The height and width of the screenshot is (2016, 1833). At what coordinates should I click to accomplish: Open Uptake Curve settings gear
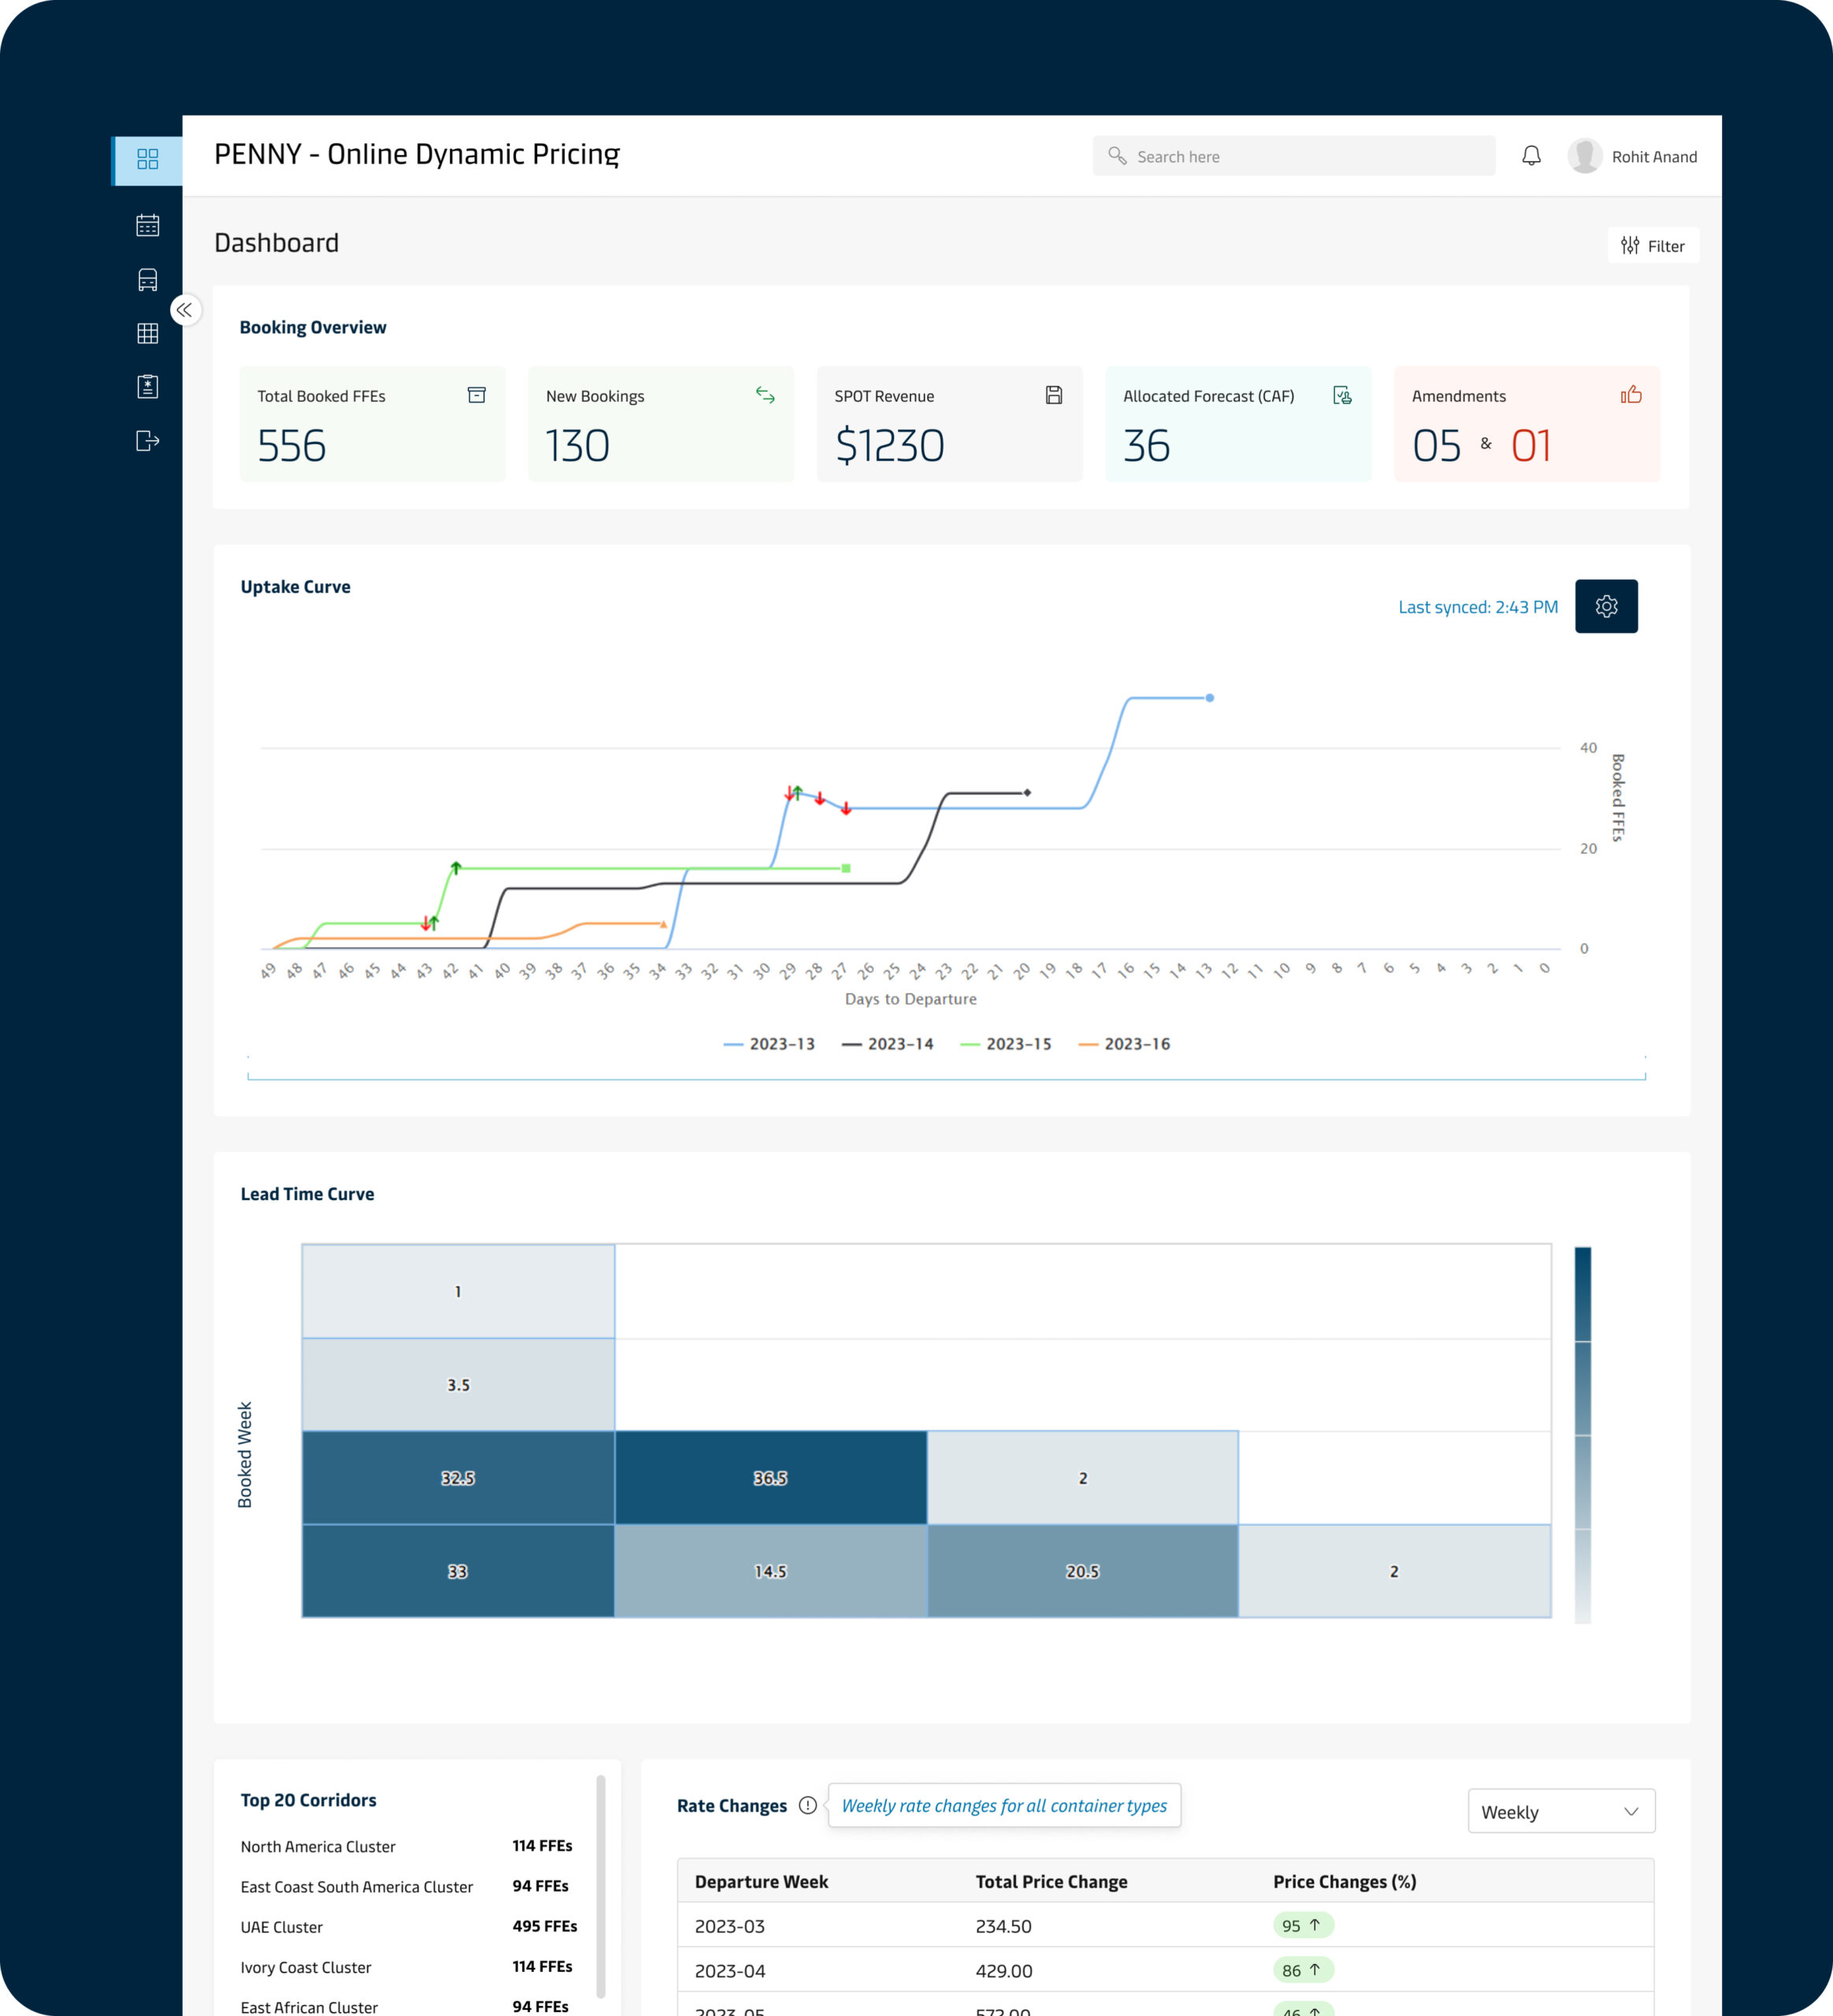1606,606
